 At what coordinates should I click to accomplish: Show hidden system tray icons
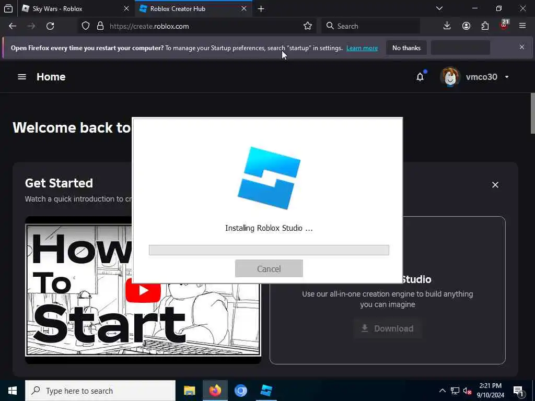pos(442,391)
